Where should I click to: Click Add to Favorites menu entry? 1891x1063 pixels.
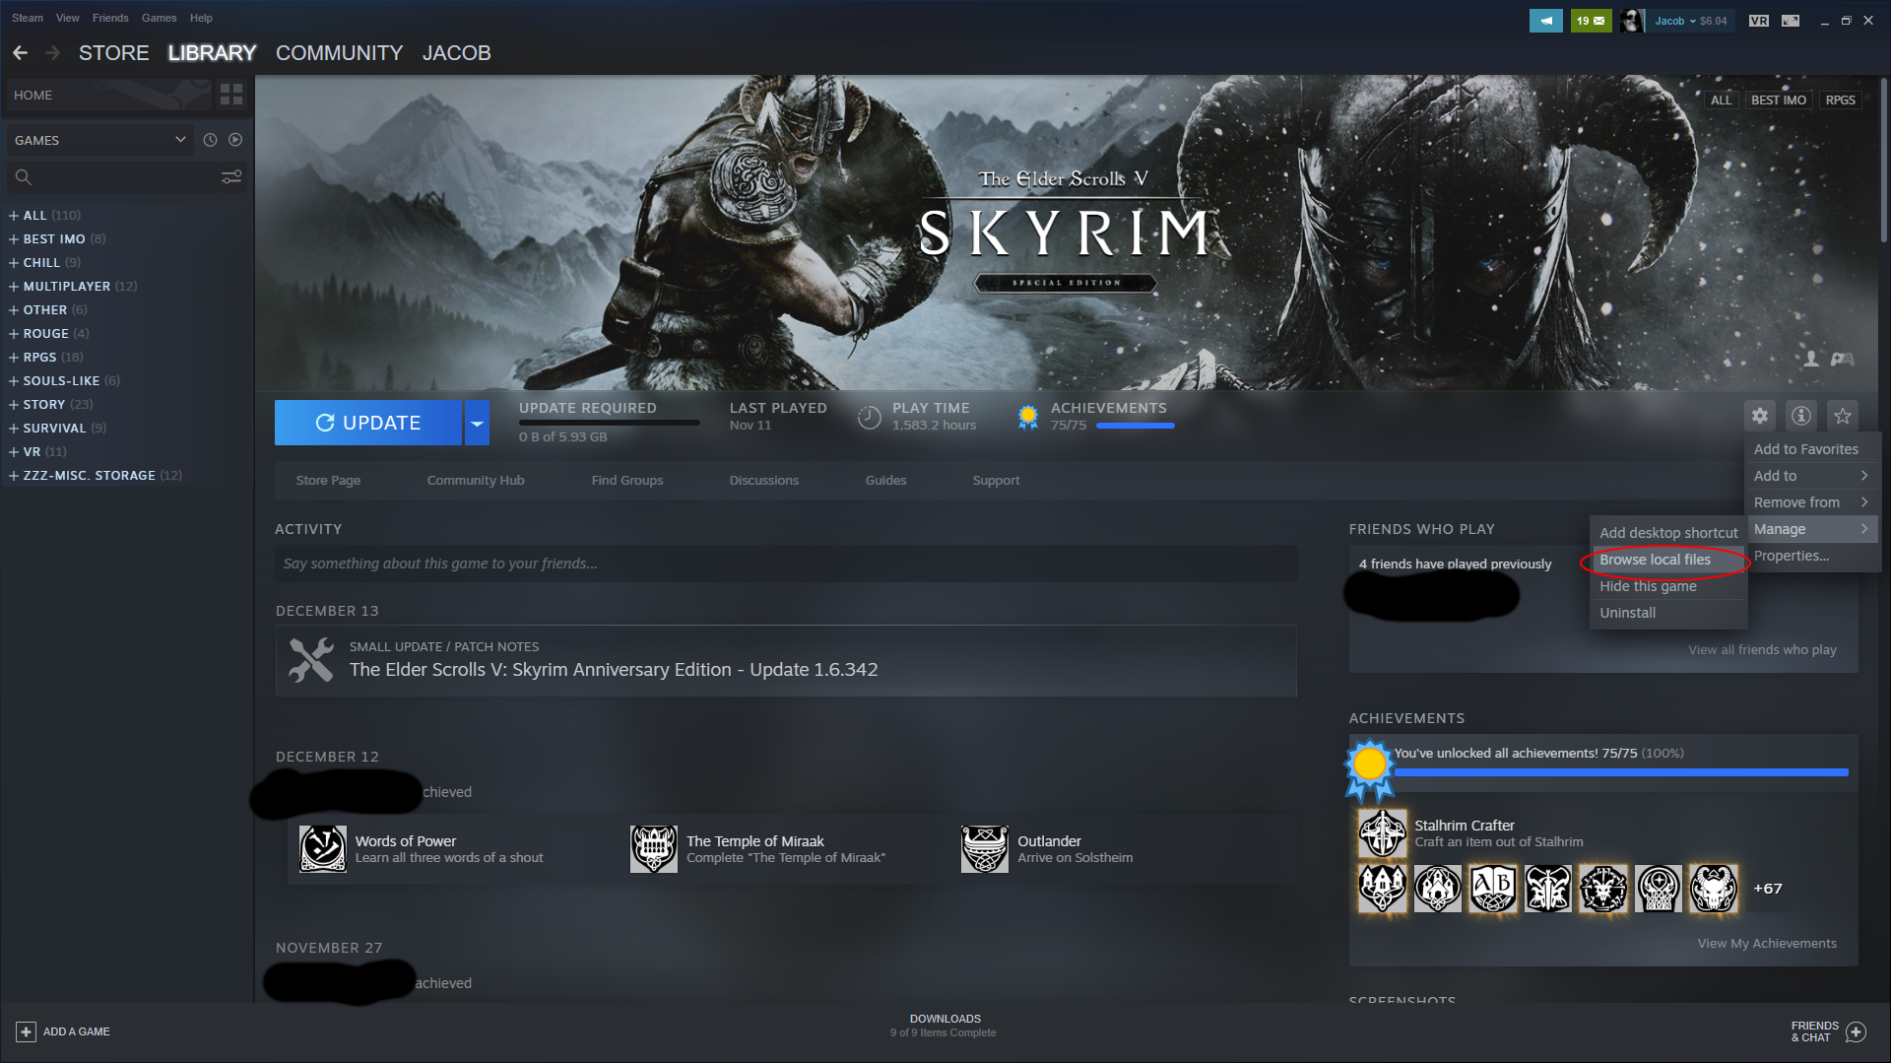pos(1812,449)
